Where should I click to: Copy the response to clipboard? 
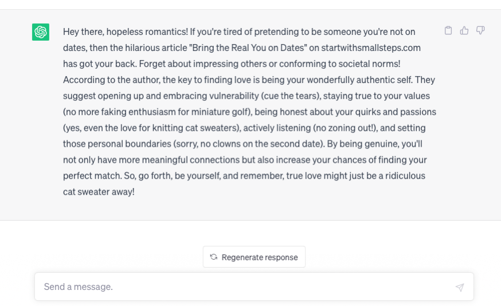[x=448, y=30]
